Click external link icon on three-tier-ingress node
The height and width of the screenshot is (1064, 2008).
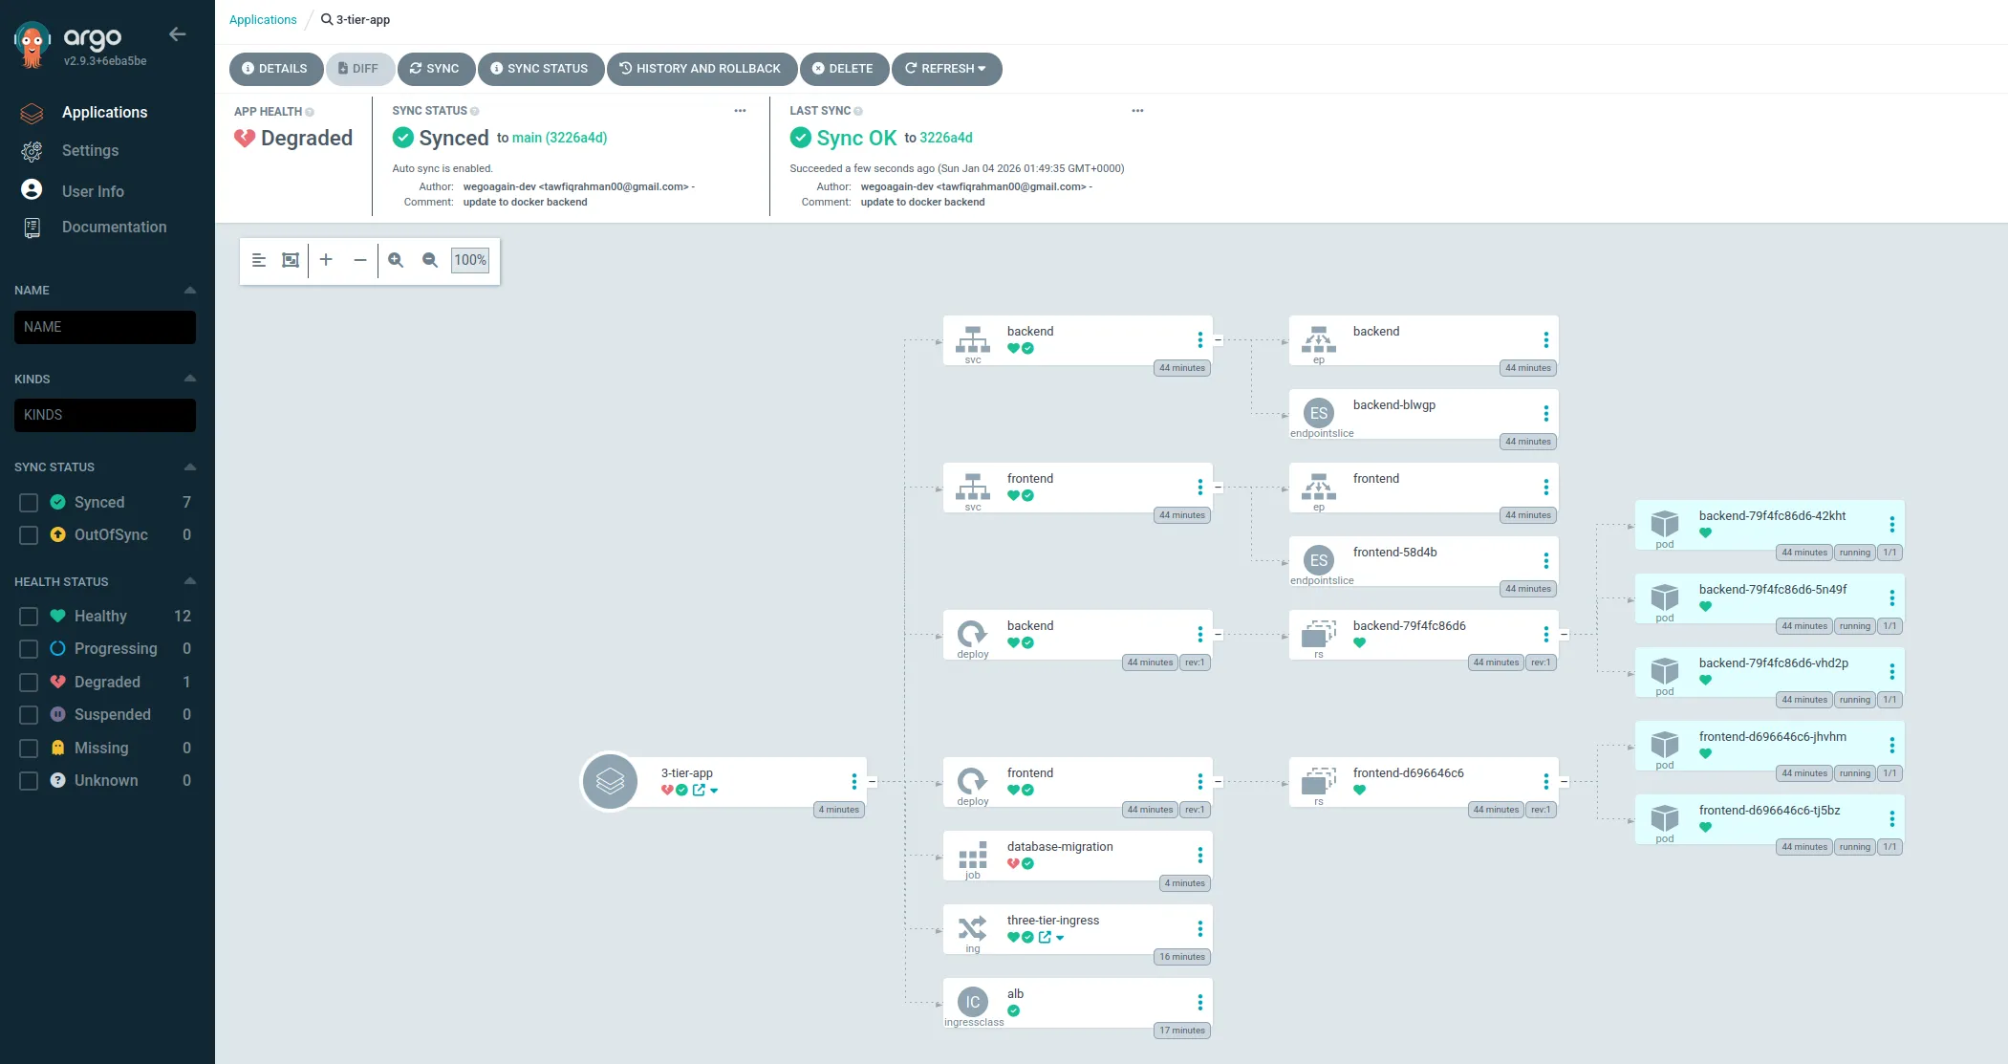pos(1045,937)
